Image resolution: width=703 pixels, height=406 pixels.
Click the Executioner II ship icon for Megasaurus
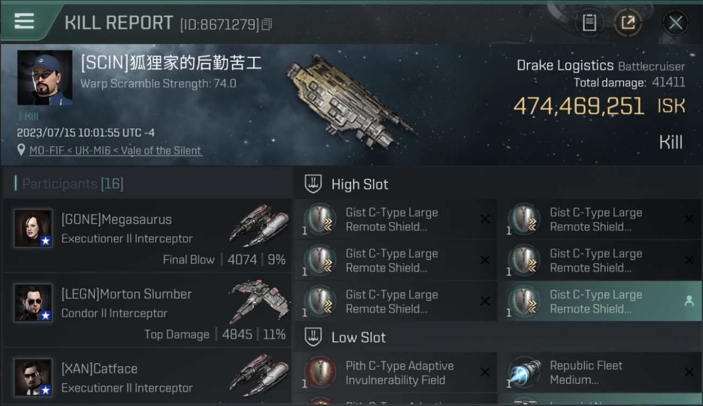[x=259, y=225]
